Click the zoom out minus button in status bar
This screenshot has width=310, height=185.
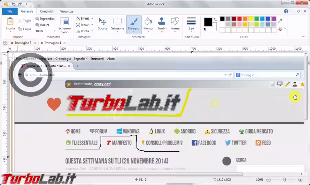tap(268, 180)
